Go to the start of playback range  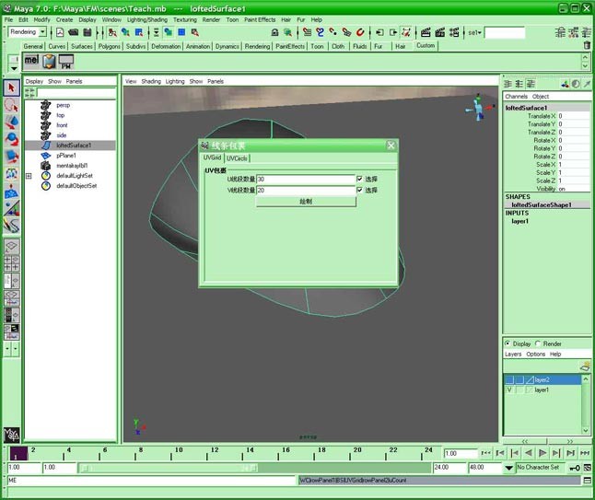[x=485, y=453]
